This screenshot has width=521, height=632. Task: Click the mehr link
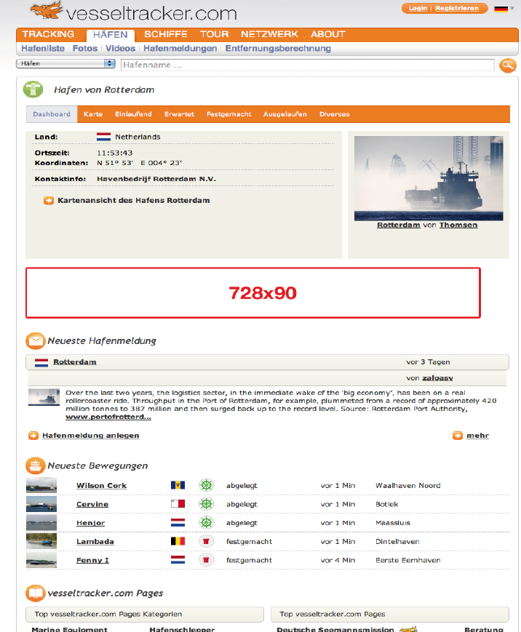[478, 436]
